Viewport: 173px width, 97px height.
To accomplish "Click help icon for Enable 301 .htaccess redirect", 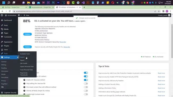I will tap(24, 80).
